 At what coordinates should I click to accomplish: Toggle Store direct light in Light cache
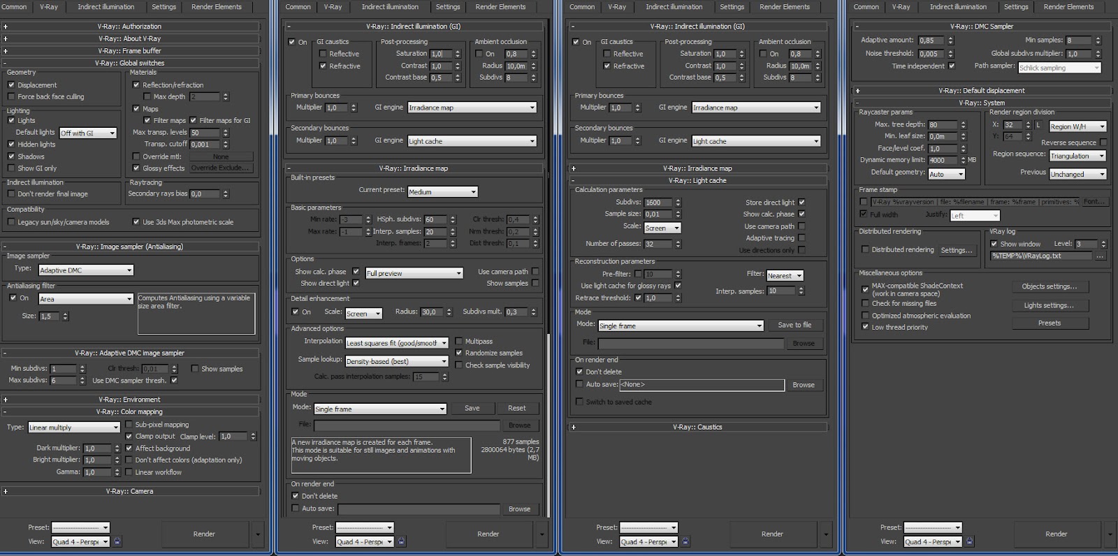click(x=801, y=202)
